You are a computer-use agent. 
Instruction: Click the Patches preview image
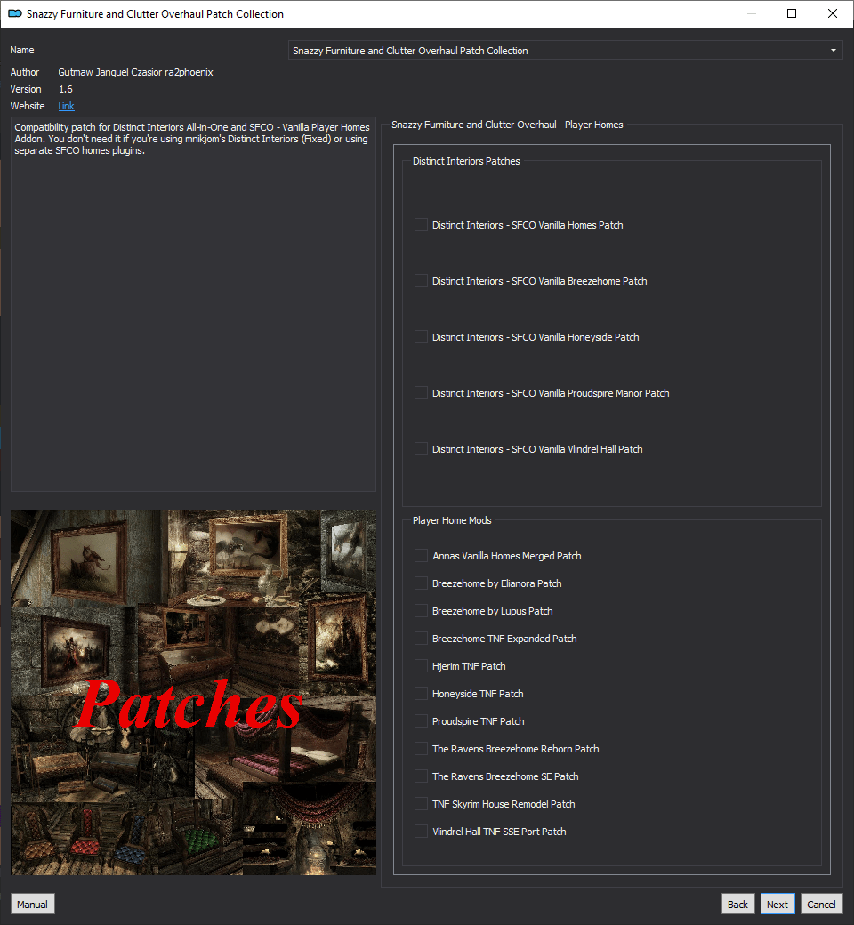click(194, 692)
